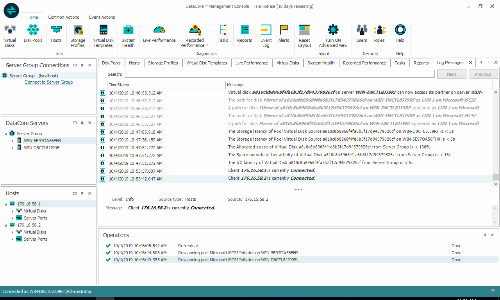Expand Server Ports under host 176.16.58.1
Image resolution: width=500 pixels, height=300 pixels.
coord(12,218)
